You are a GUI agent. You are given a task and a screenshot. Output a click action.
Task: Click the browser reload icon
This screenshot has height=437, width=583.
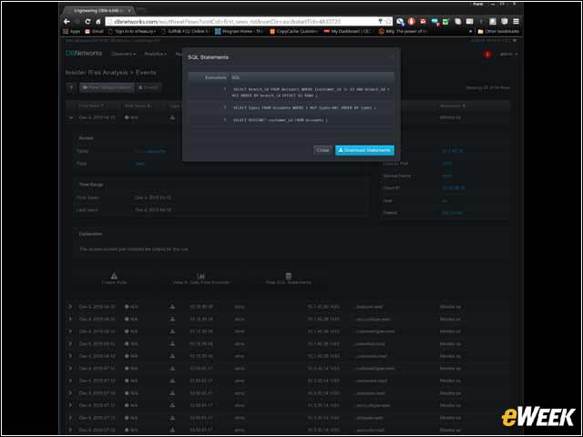click(87, 22)
